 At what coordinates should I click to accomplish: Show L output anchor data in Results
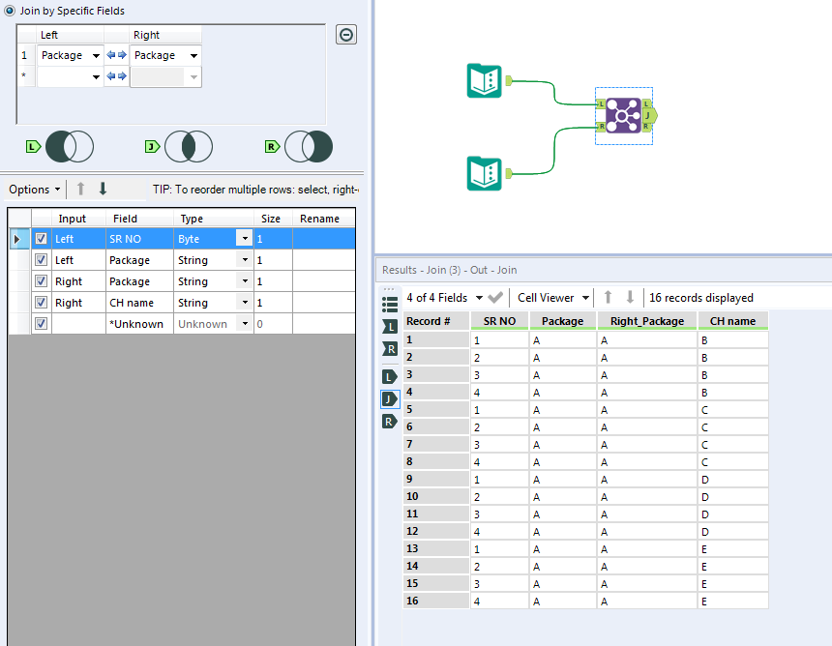click(x=390, y=377)
